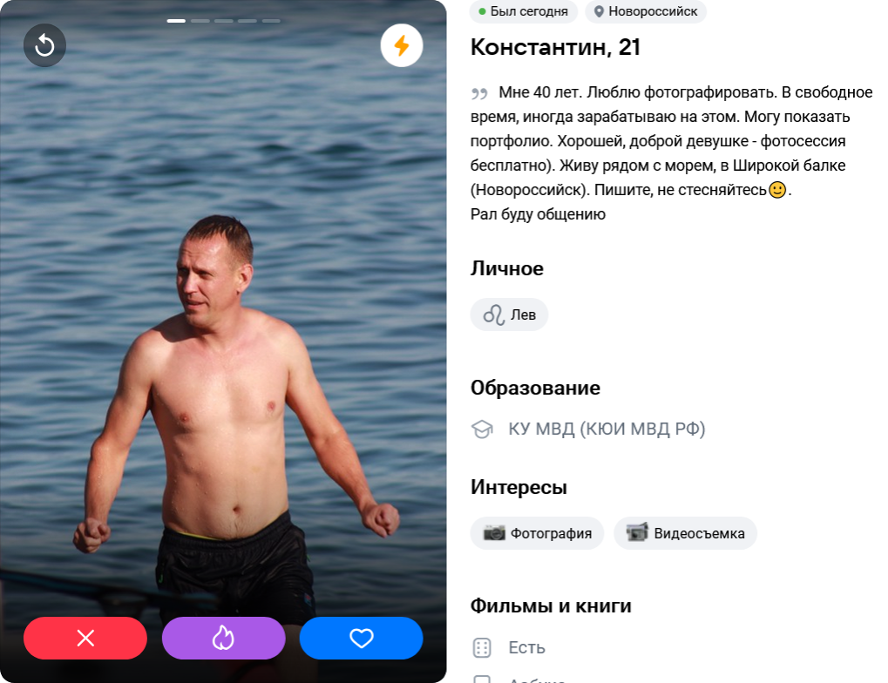
Task: Click the Был сегодня status badge
Action: (523, 11)
